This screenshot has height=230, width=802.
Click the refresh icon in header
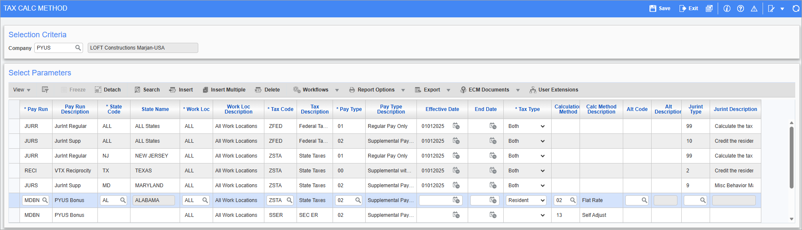pos(796,8)
